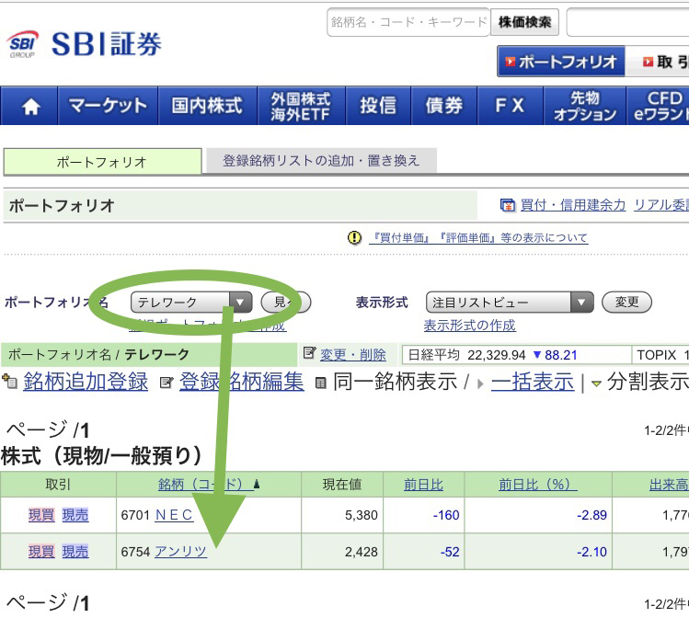
Task: Open the 債券 menu
Action: tap(443, 106)
